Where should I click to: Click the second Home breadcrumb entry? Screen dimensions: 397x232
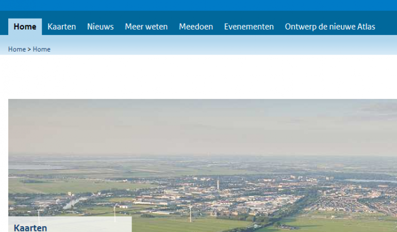click(x=42, y=49)
